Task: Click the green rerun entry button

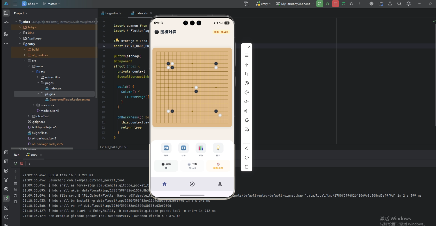Action: (x=320, y=4)
